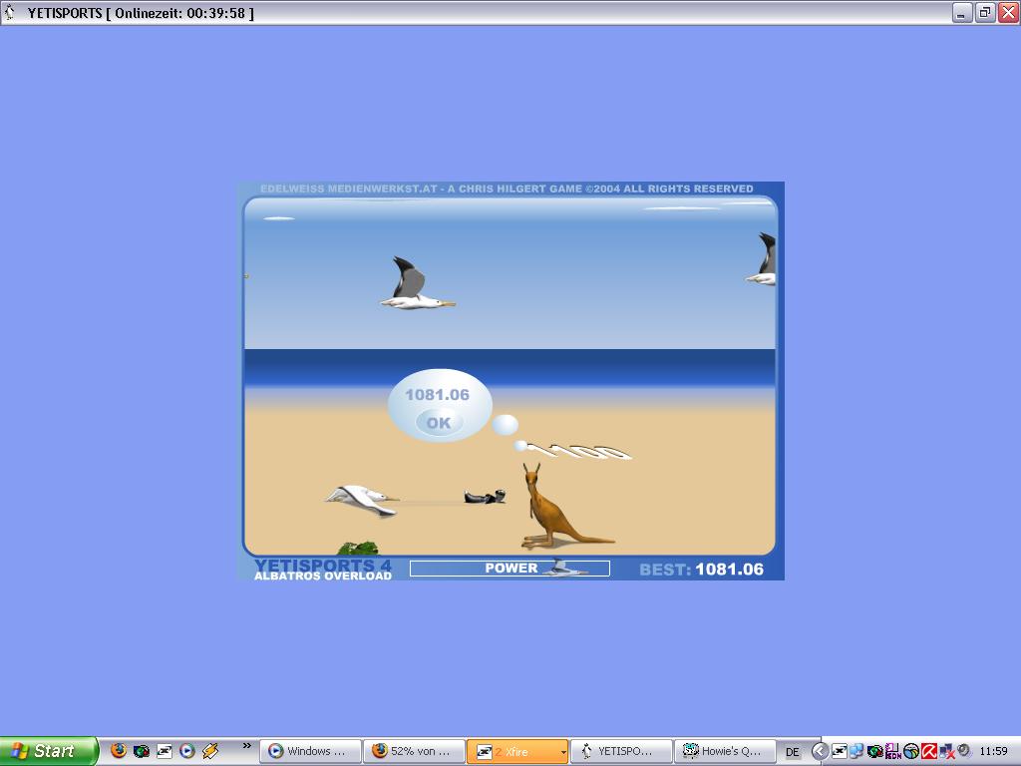1021x766 pixels.
Task: Click the red Avira antivirus tray icon
Action: pyautogui.click(x=928, y=751)
